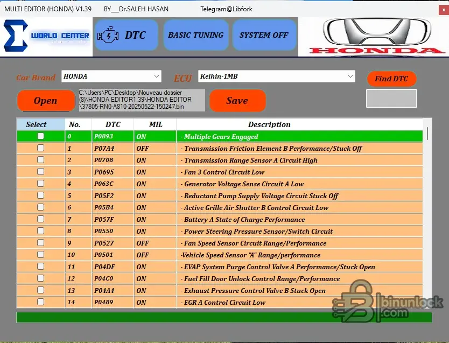Click the orange Save button
Viewport: 449px width, 343px height.
[237, 101]
